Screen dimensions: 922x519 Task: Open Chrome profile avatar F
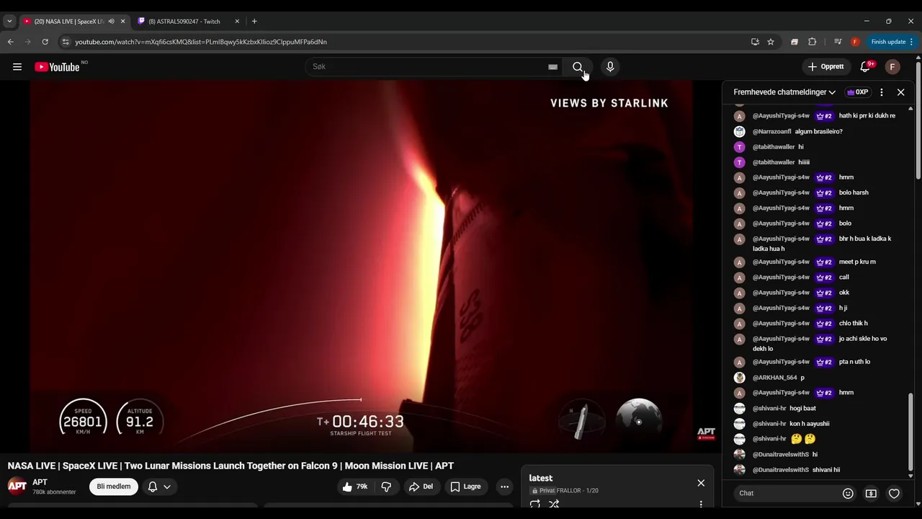(855, 42)
